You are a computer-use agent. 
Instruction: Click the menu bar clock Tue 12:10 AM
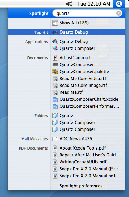pos(94,4)
